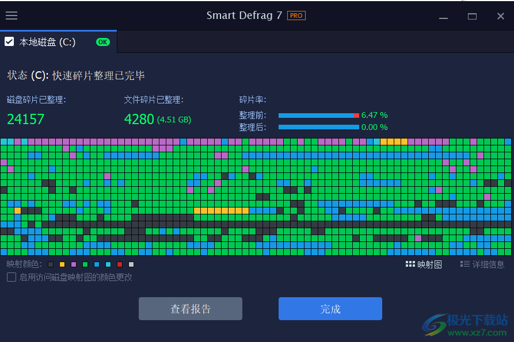Pick the green map color swatch
Image resolution: width=514 pixels, height=342 pixels.
85,264
